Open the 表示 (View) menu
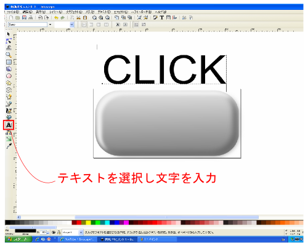The height and width of the screenshot is (246, 308). pos(41,12)
